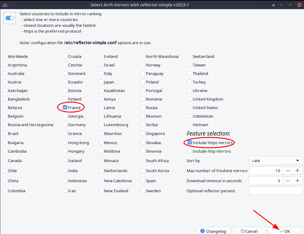
Task: Disable Include https mirrors option
Action: [x=190, y=143]
